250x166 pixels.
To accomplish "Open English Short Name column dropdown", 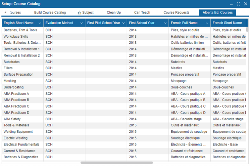I will [x=40, y=23].
